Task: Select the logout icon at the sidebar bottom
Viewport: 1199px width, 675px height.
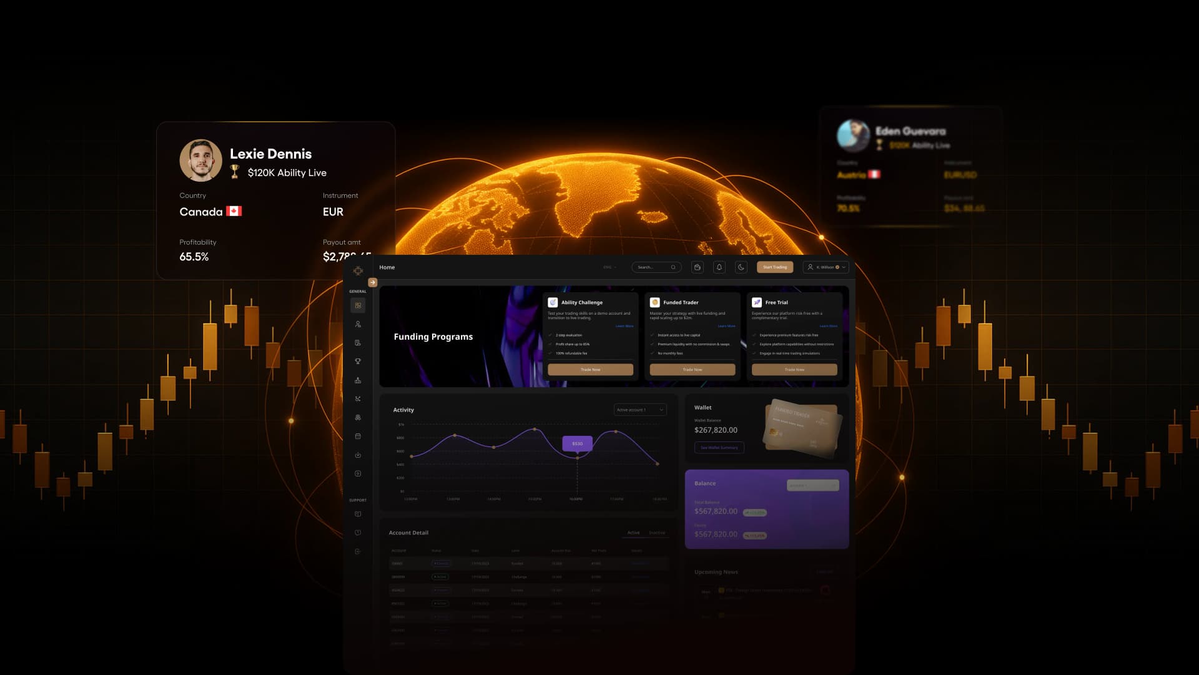Action: pyautogui.click(x=358, y=551)
